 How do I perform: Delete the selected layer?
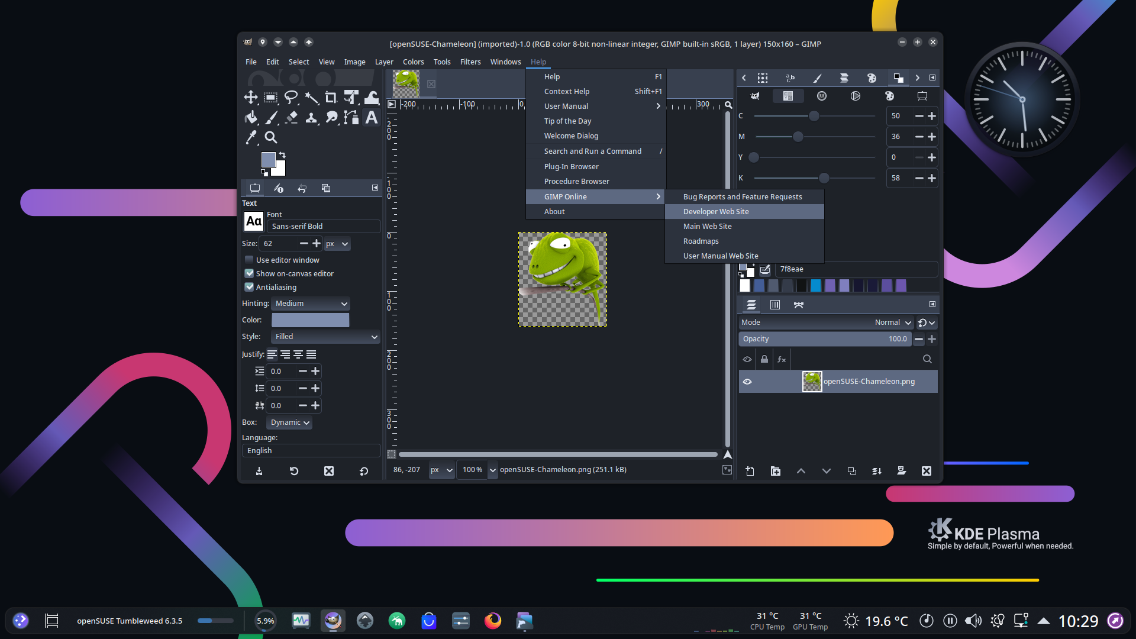(x=927, y=471)
